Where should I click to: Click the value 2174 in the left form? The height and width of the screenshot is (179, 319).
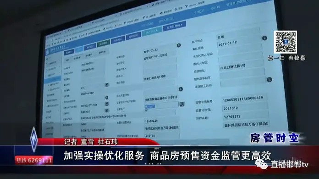(83, 88)
